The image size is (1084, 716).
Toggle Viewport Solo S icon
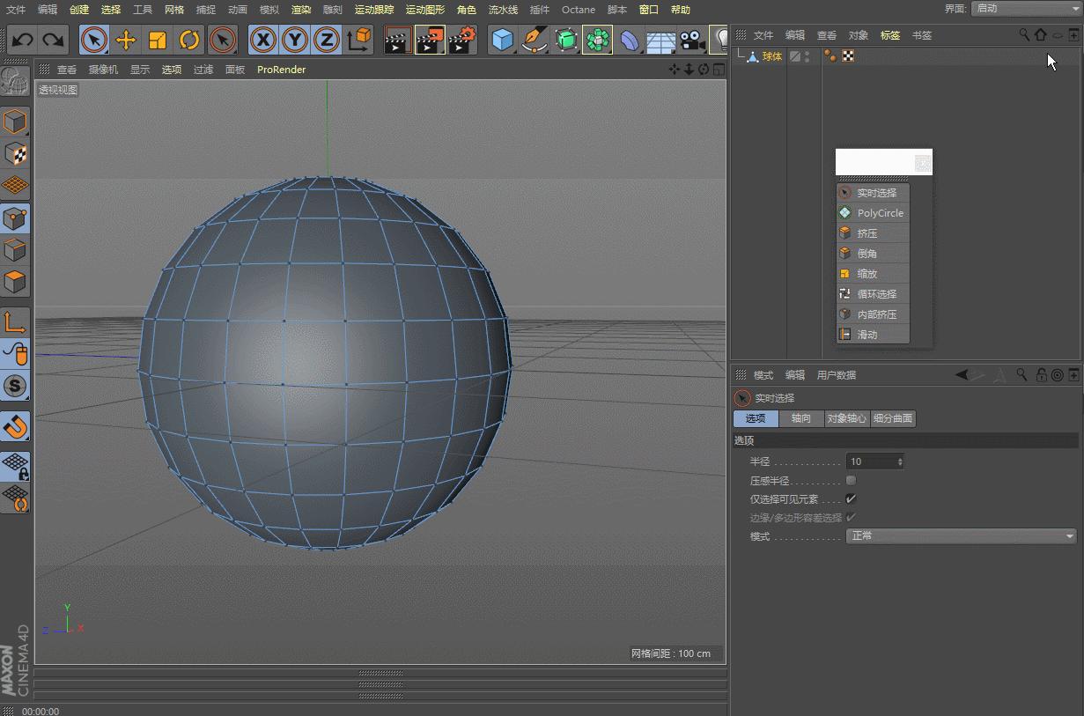15,386
